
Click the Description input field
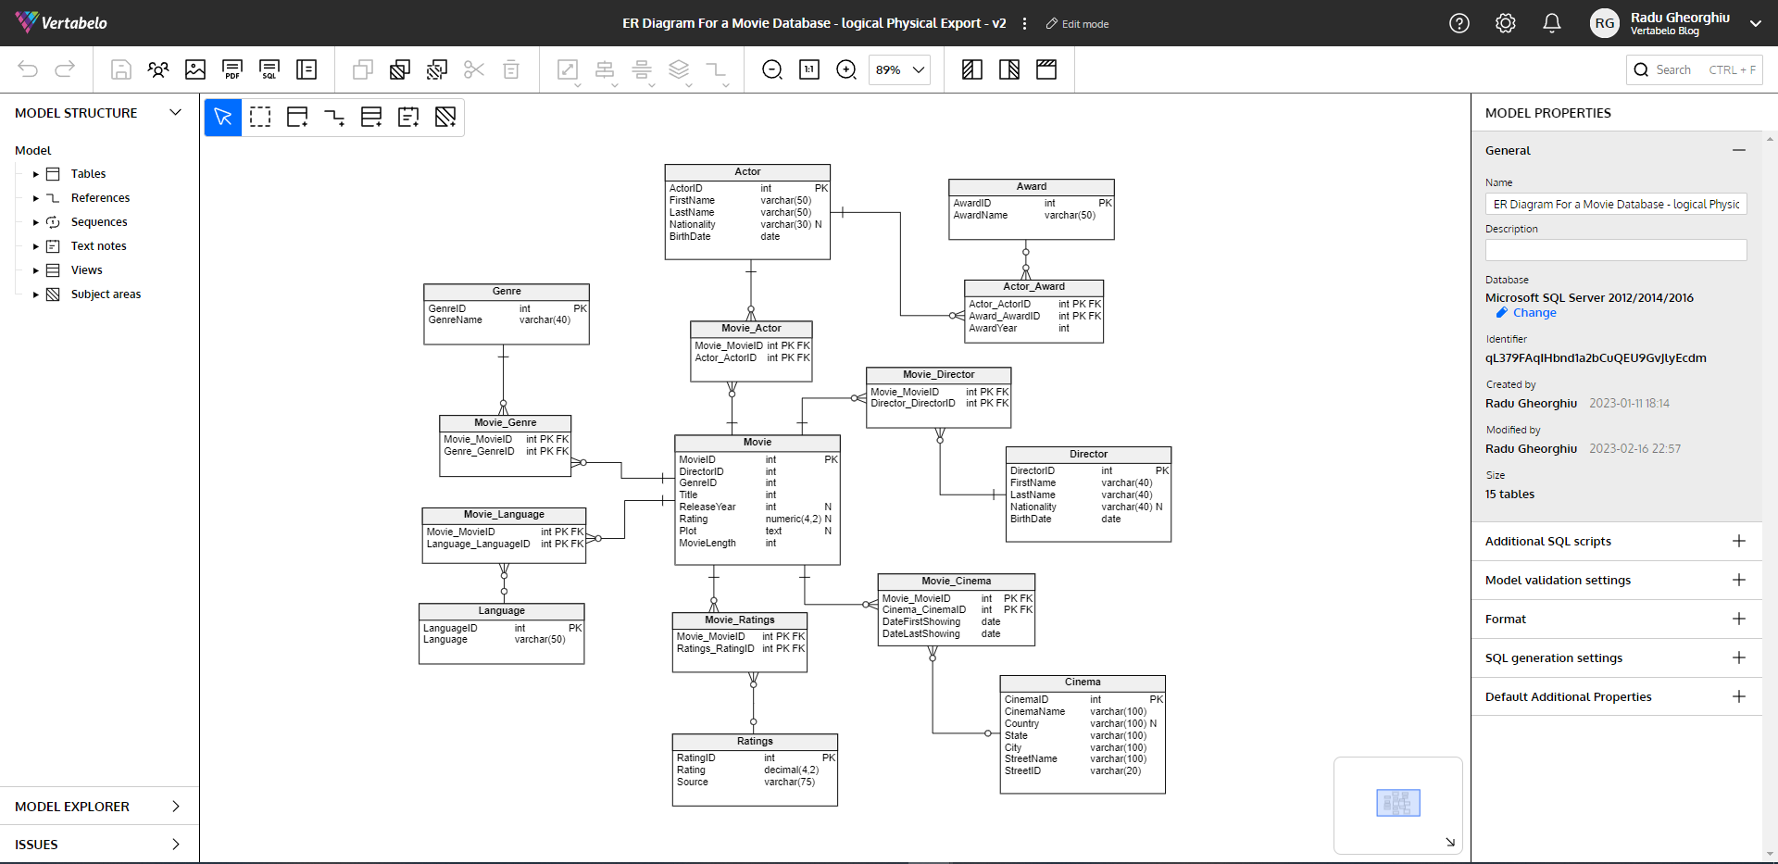point(1616,250)
